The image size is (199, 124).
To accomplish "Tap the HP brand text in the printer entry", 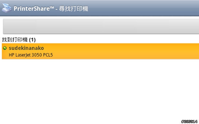I will pyautogui.click(x=12, y=55).
